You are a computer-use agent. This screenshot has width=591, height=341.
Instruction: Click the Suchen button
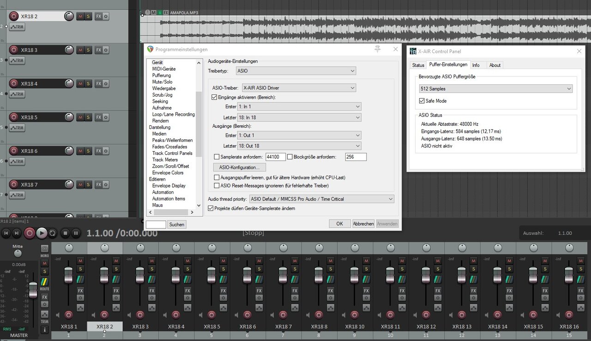pyautogui.click(x=176, y=224)
